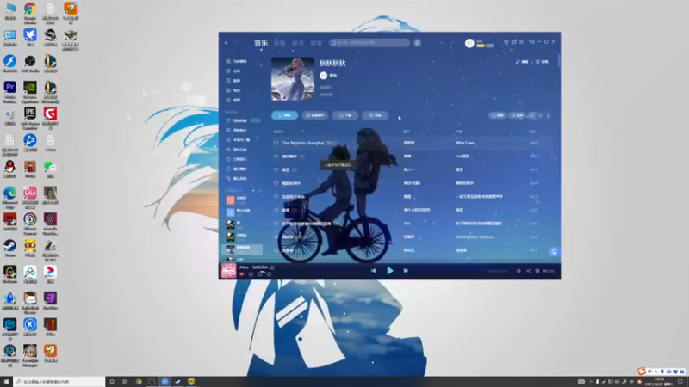The image size is (689, 387).
Task: Open the share icon in the player bar
Action: (x=528, y=271)
